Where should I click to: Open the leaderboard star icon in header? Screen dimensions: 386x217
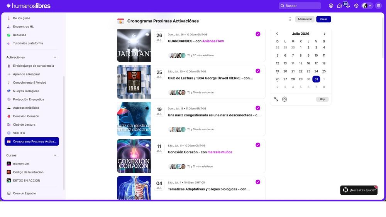[331, 6]
